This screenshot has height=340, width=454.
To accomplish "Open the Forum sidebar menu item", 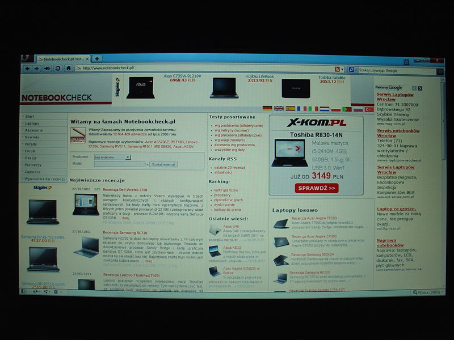I will [31, 151].
